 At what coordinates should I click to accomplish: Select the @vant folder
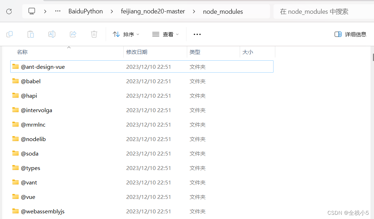click(29, 183)
